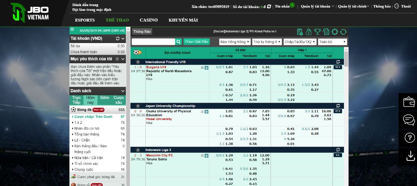Open the money bag icon in toolbar
Viewport: 417px width, 186px height.
point(309,32)
